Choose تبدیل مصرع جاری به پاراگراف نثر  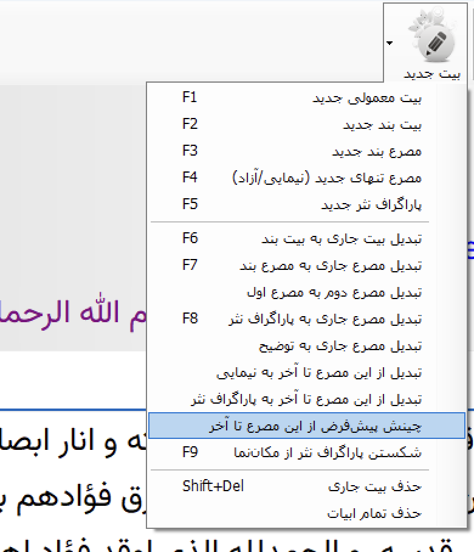pyautogui.click(x=325, y=319)
